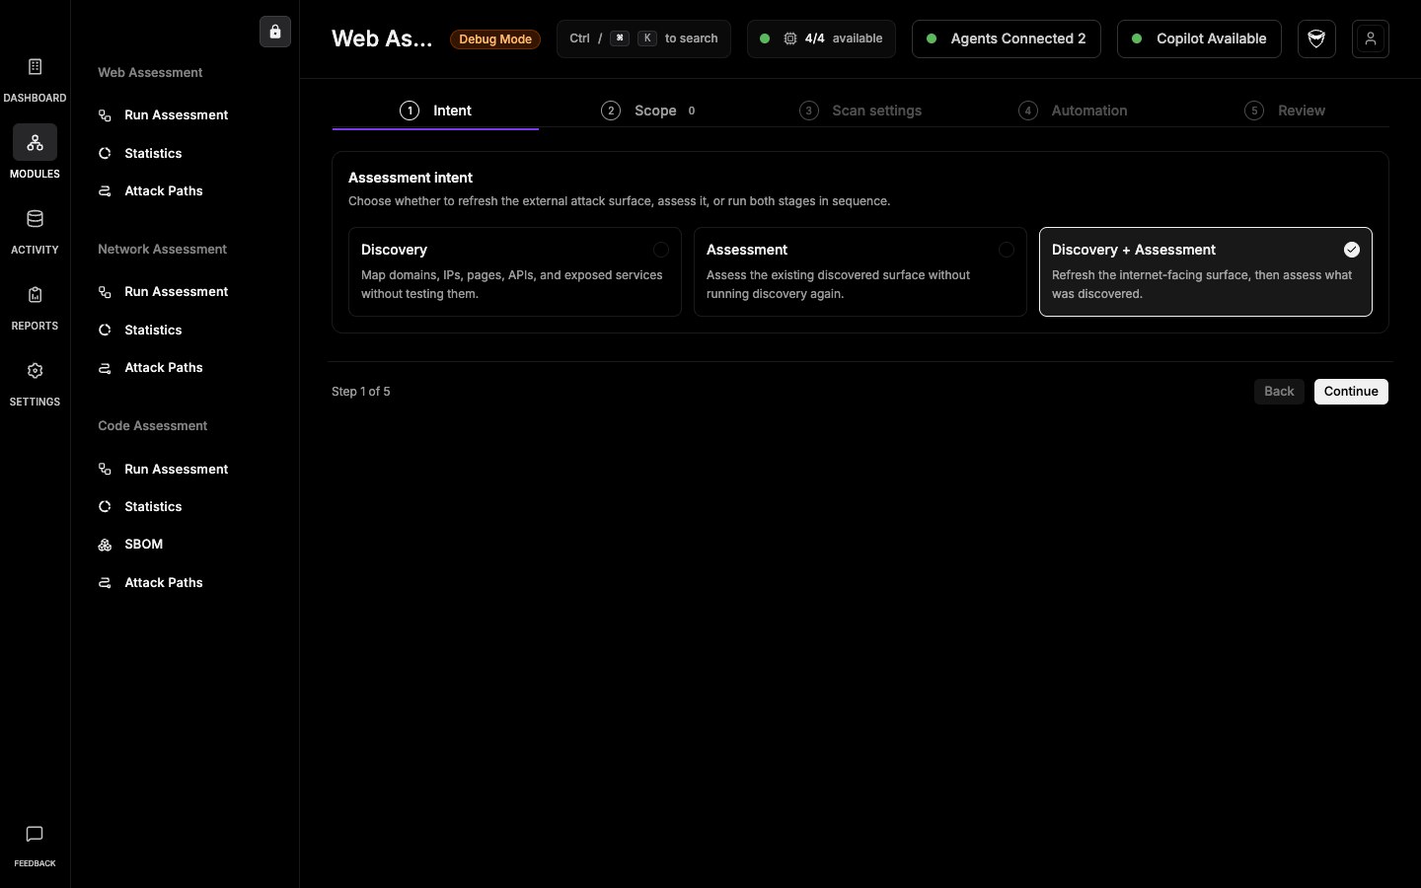Screen dimensions: 1421x888
Task: Click the Continue button
Action: (1351, 392)
